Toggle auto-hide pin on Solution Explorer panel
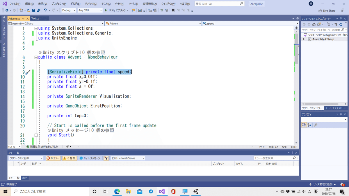 341,19
